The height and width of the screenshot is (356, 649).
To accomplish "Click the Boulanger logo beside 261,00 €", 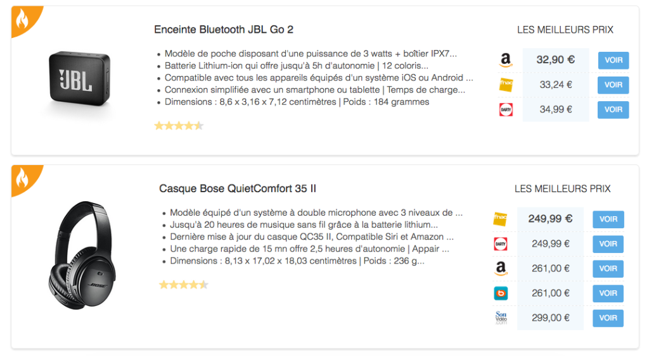I will [501, 293].
